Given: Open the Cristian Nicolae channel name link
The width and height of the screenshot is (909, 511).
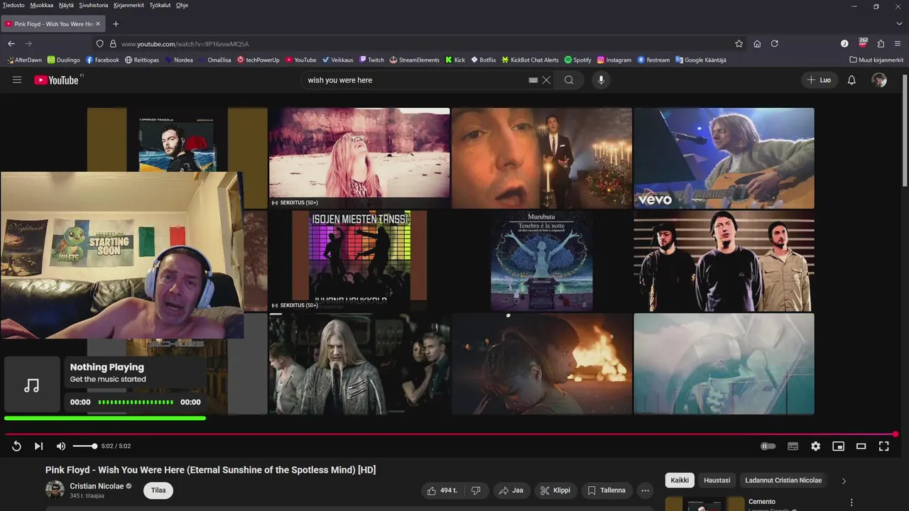Looking at the screenshot, I should click(x=97, y=486).
